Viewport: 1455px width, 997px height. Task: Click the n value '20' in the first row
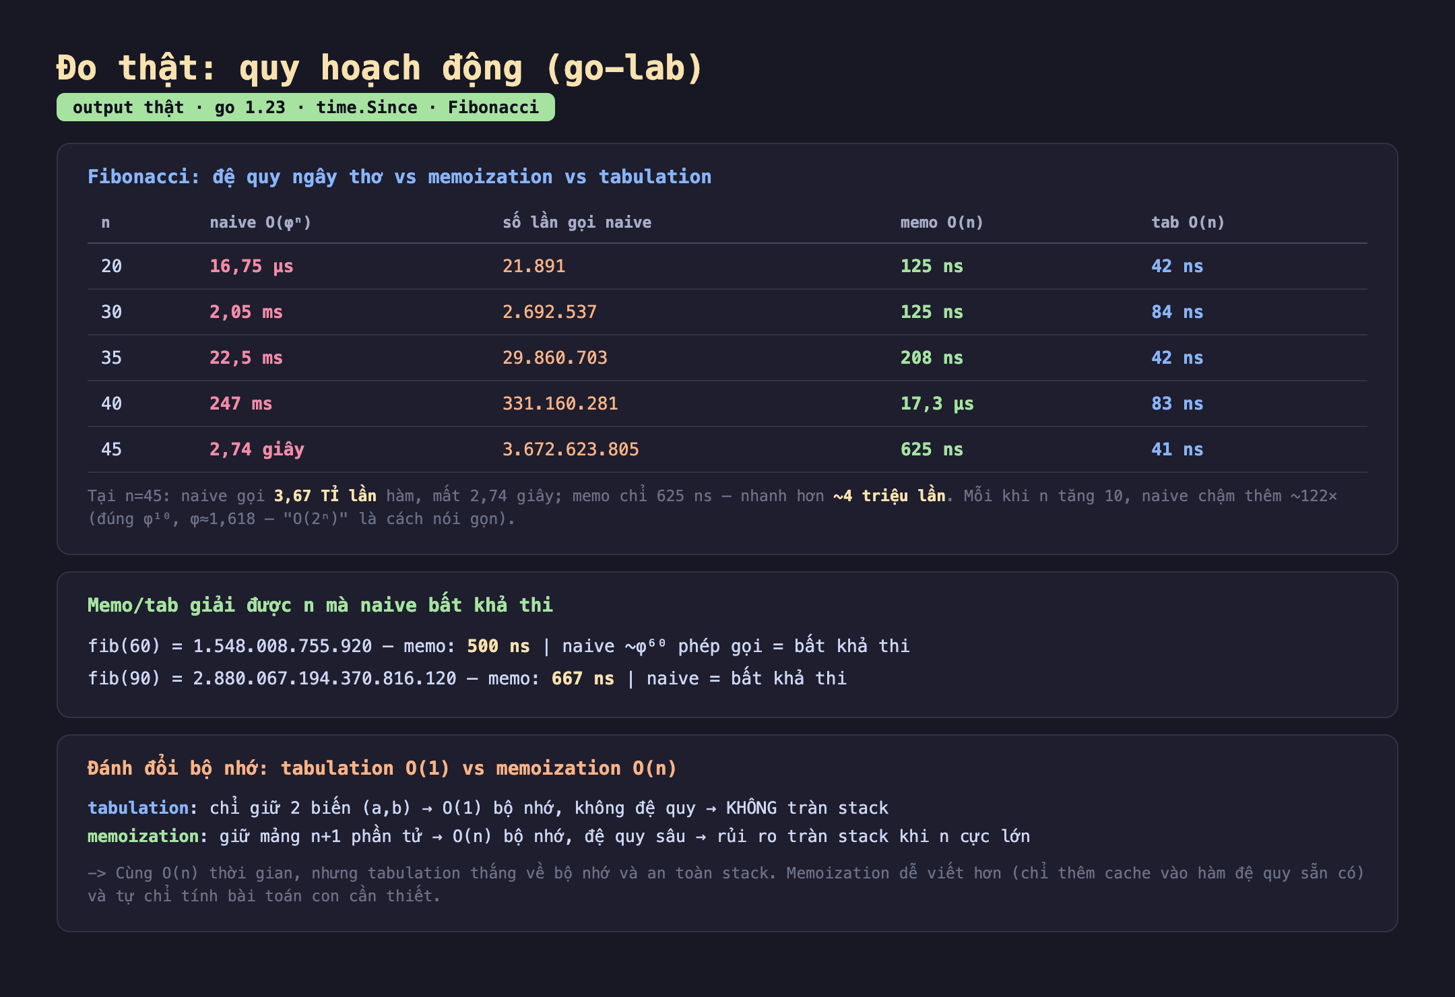111,266
